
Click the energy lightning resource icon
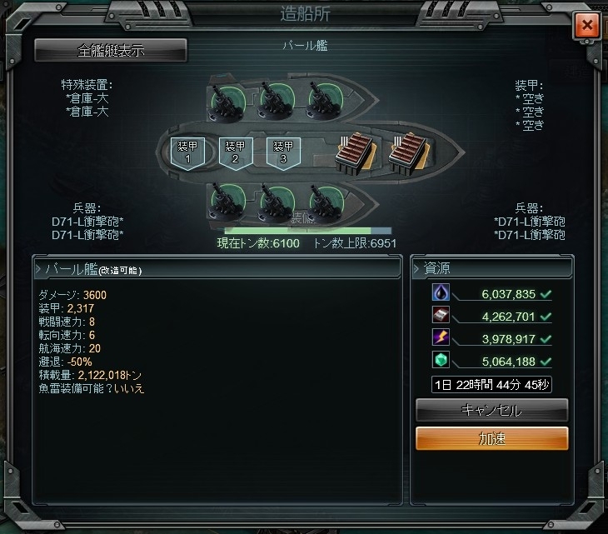[441, 337]
